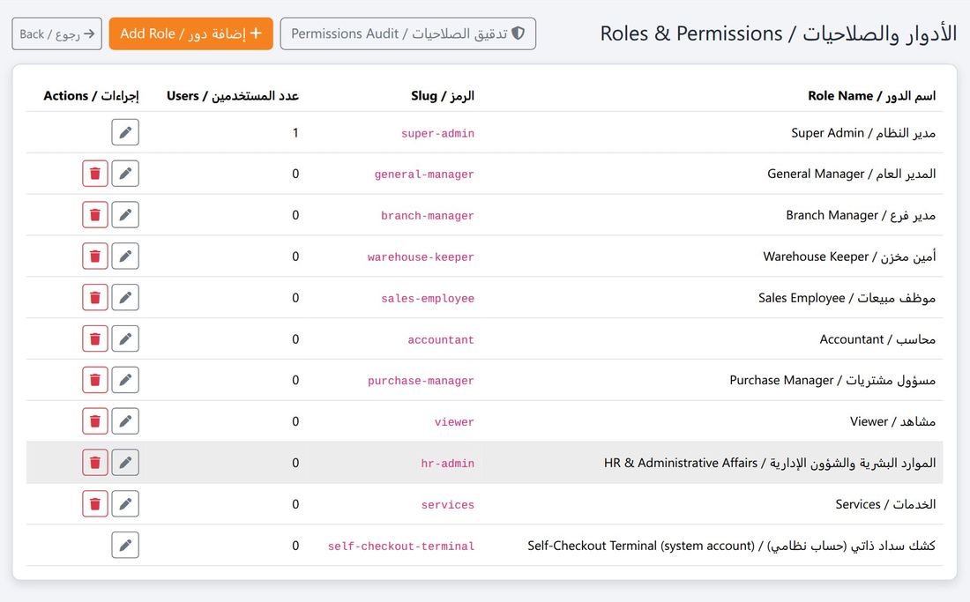Edit the Accountant role

click(125, 338)
